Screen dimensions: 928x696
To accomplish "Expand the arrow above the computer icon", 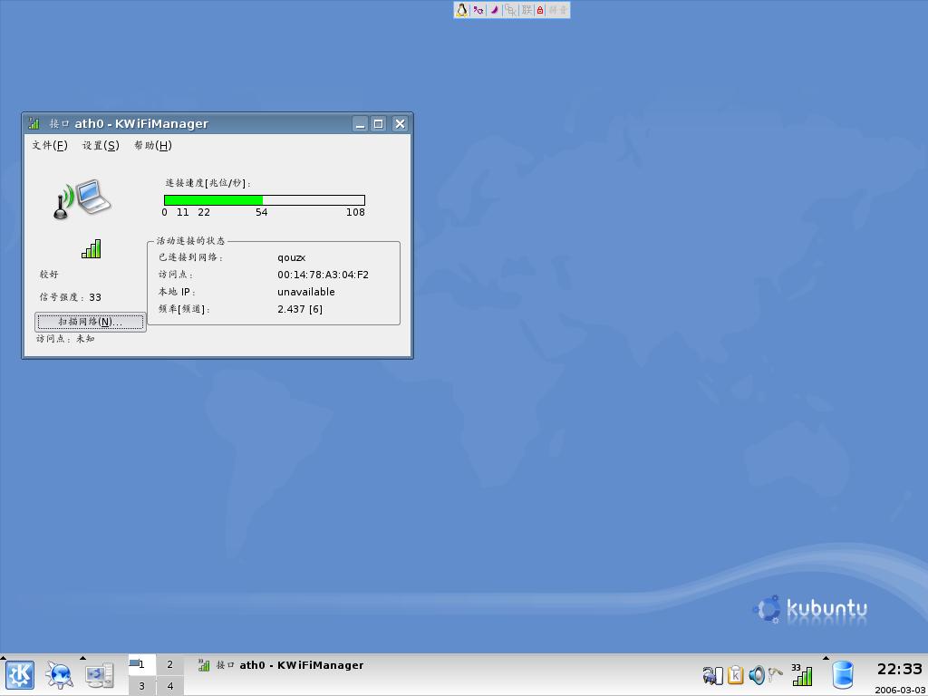I will pos(82,658).
